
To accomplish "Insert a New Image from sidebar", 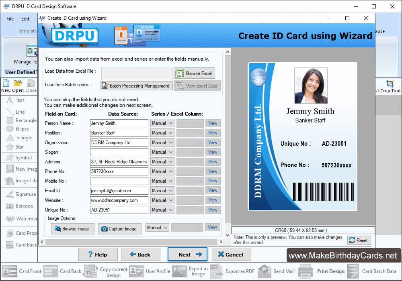I will tap(22, 169).
